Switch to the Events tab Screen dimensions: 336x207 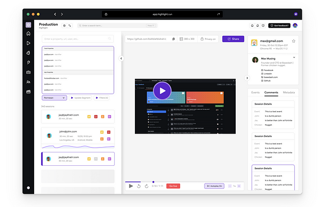pyautogui.click(x=255, y=92)
